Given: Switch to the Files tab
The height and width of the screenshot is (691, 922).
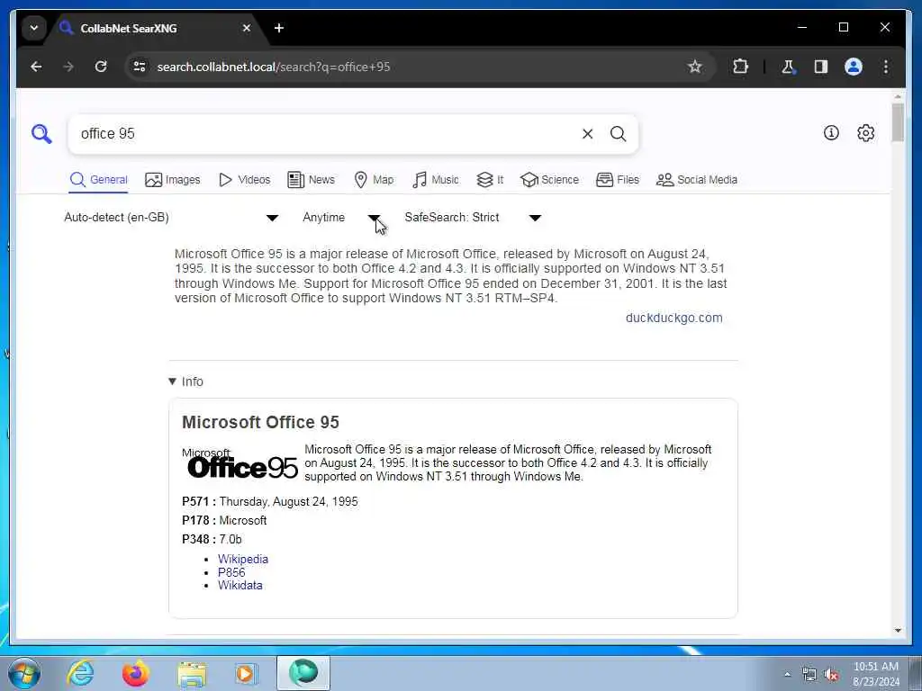Looking at the screenshot, I should click(x=618, y=180).
